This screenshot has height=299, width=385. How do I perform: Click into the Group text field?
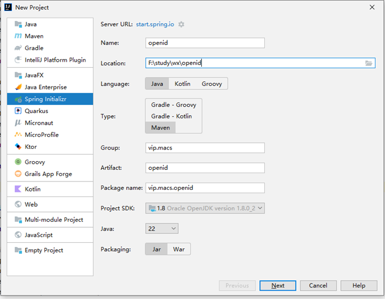[x=205, y=148]
